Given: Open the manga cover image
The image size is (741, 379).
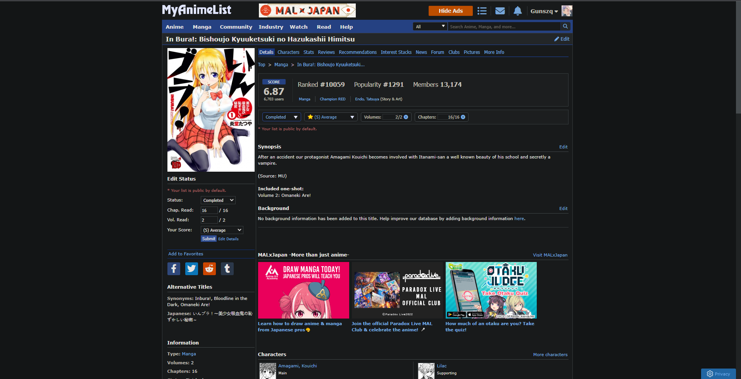Looking at the screenshot, I should coord(211,110).
